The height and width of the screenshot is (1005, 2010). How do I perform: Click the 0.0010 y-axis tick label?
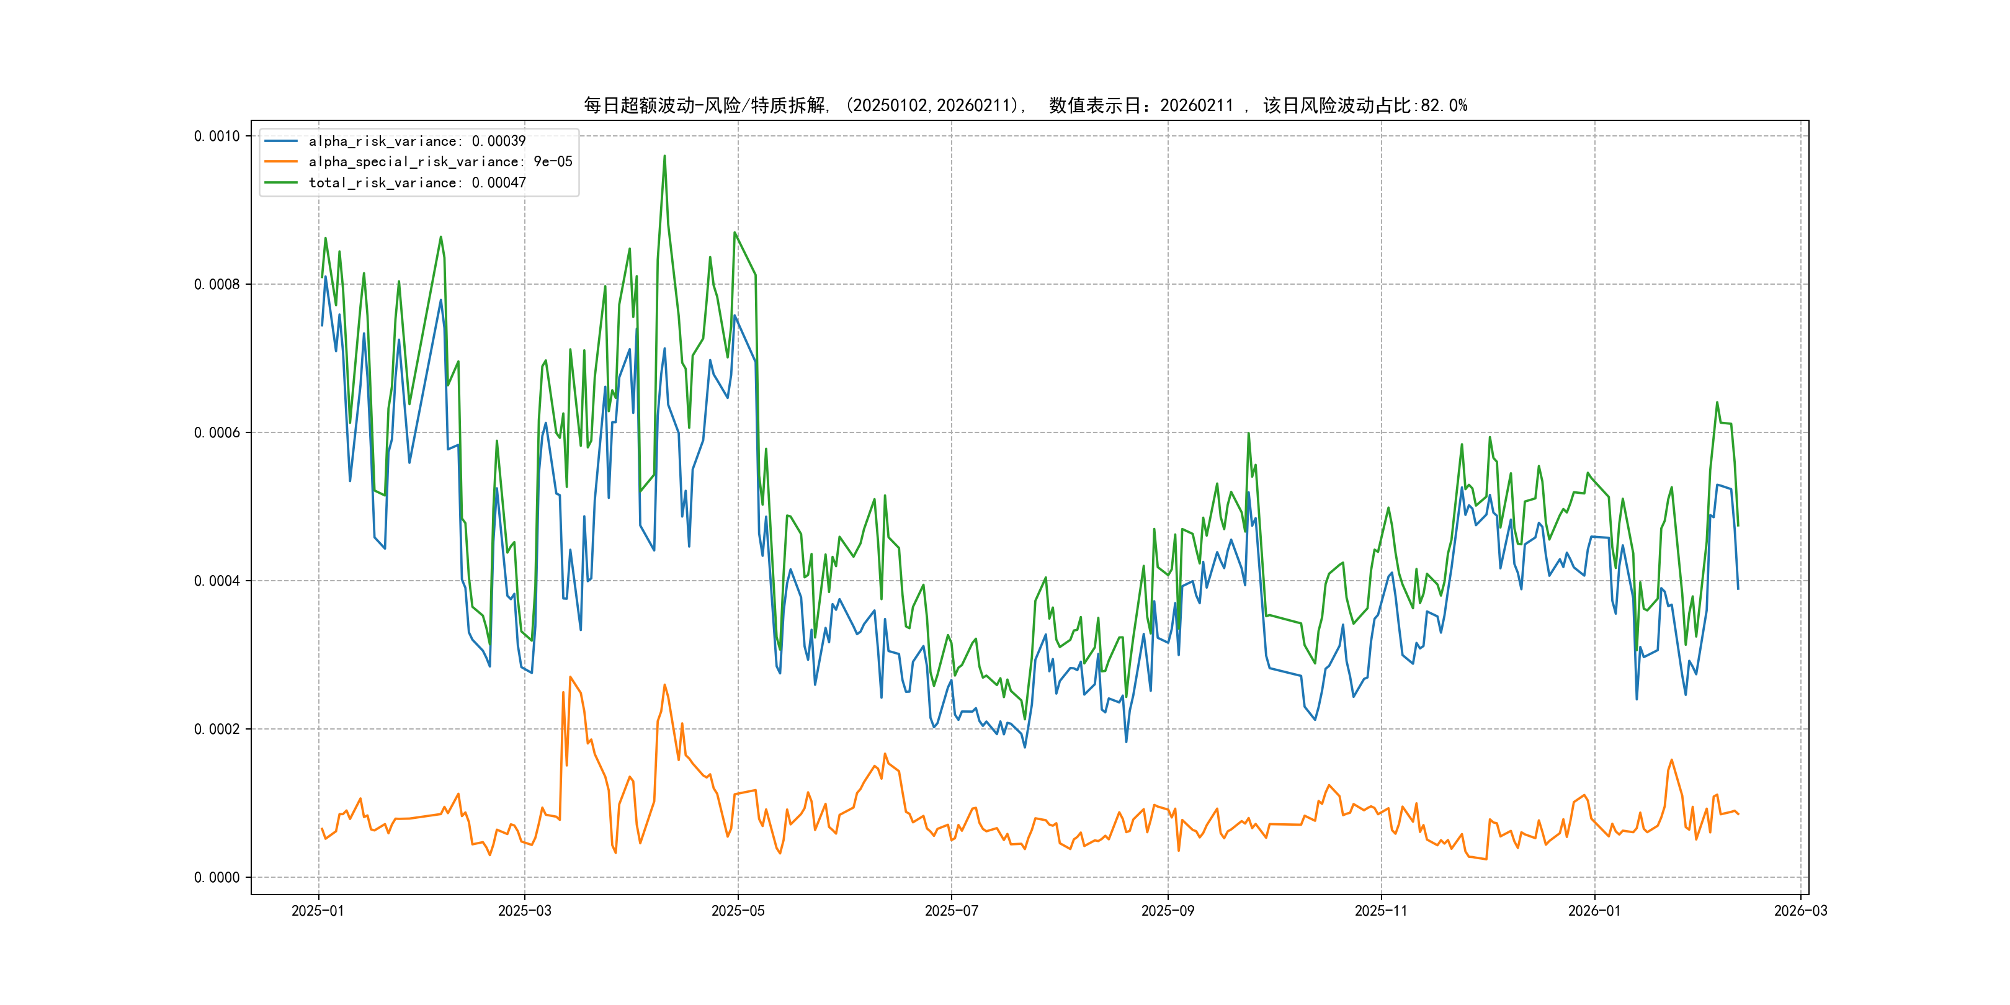217,136
